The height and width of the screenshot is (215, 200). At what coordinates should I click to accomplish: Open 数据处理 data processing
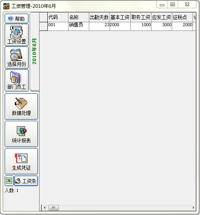coord(21,106)
